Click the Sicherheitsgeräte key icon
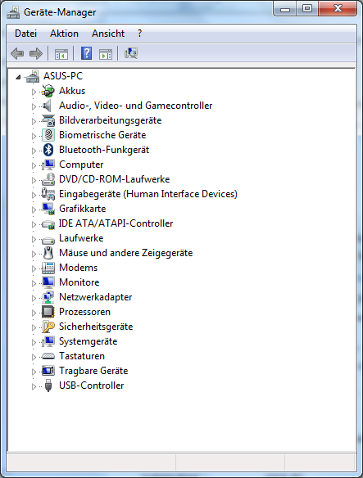This screenshot has height=478, width=363. [48, 327]
